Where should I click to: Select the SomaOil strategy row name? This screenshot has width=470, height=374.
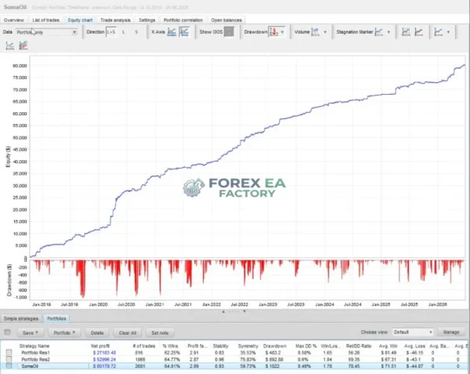30,366
